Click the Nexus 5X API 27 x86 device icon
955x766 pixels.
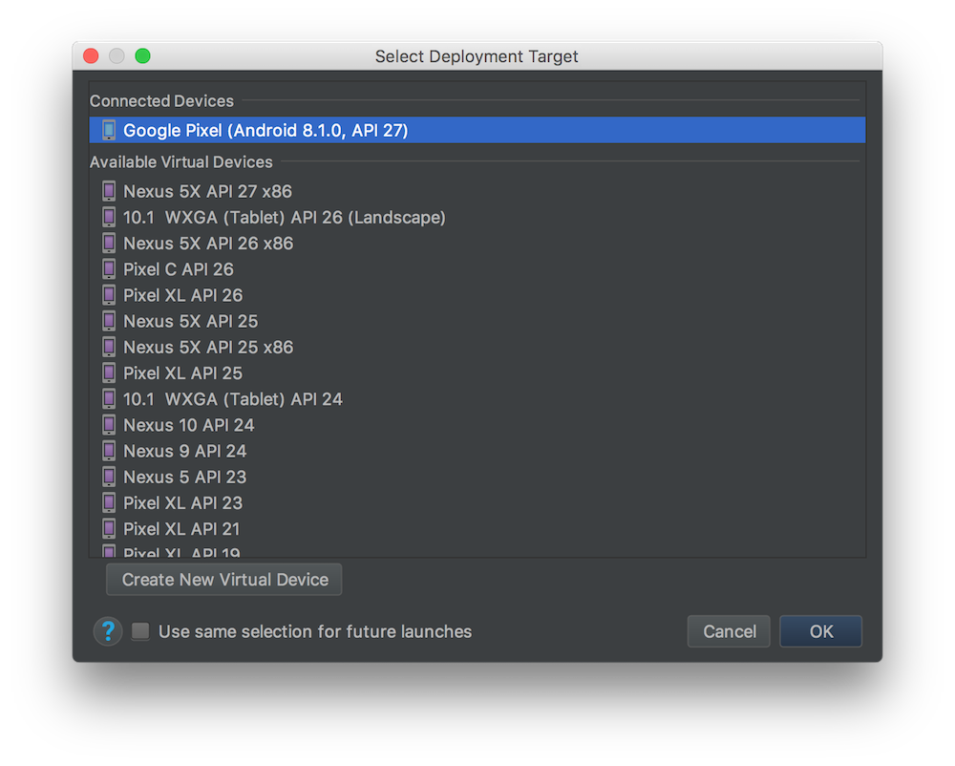tap(109, 191)
